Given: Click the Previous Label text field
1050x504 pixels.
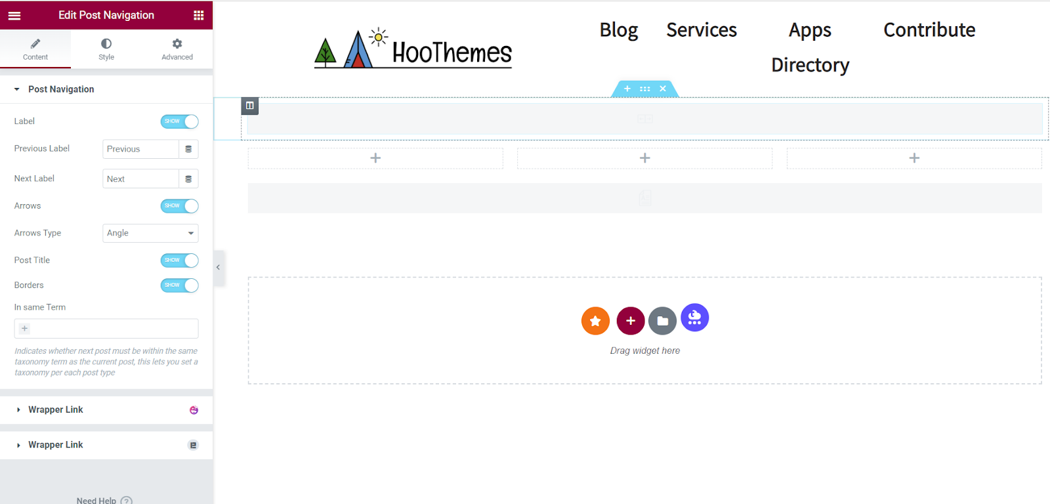Looking at the screenshot, I should pyautogui.click(x=140, y=149).
